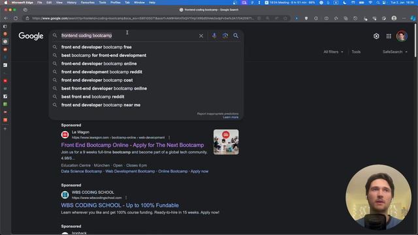The image size is (418, 235).
Task: Open split screen toolbar icon
Action: (327, 18)
